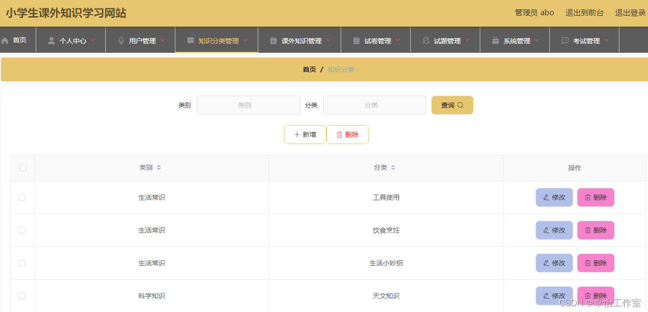The height and width of the screenshot is (312, 648).
Task: Click the 查询 search button
Action: click(452, 105)
